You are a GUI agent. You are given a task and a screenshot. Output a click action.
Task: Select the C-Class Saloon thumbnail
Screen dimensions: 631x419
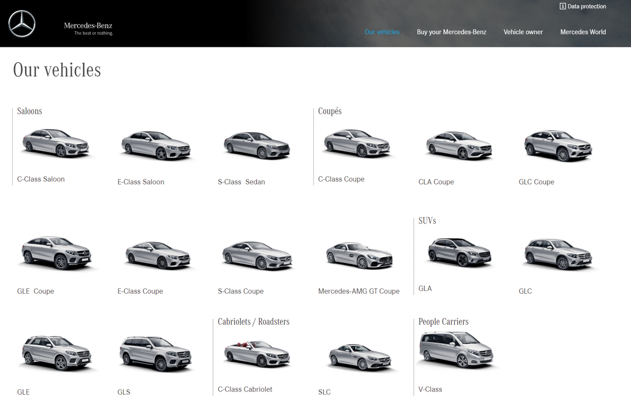(x=55, y=143)
